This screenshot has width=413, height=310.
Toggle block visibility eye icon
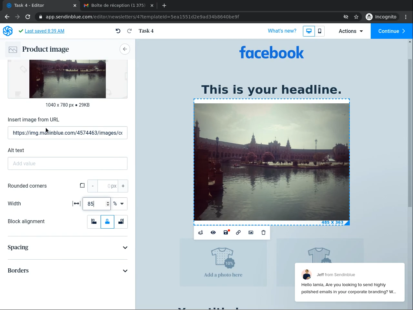[213, 232]
